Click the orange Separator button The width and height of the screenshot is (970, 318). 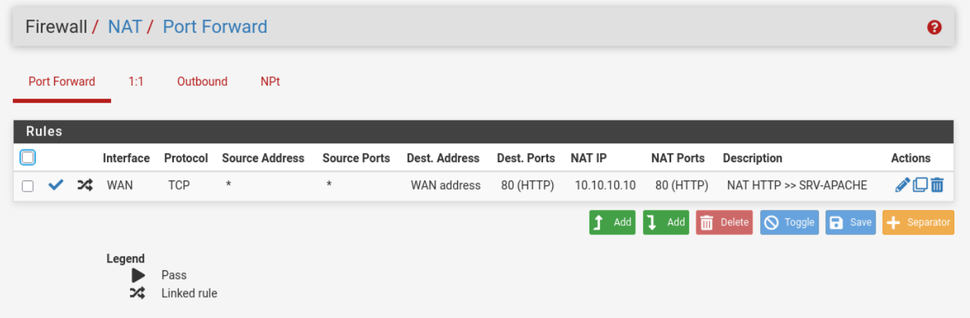[x=918, y=223]
